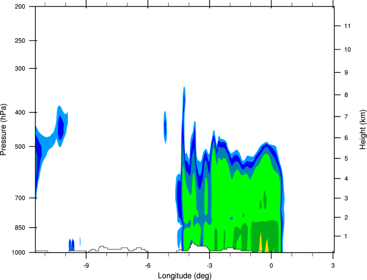Image resolution: width=367 pixels, height=280 pixels.
Task: Click the 200 pressure tick label
Action: (x=20, y=6)
